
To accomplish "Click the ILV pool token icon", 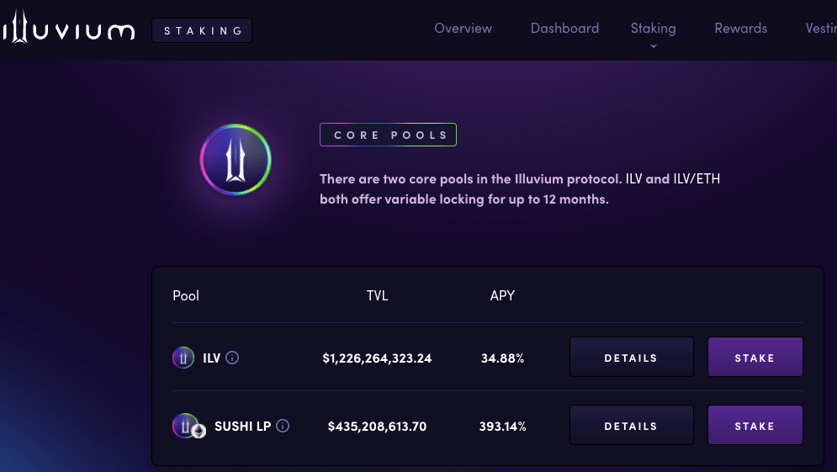I will click(183, 358).
